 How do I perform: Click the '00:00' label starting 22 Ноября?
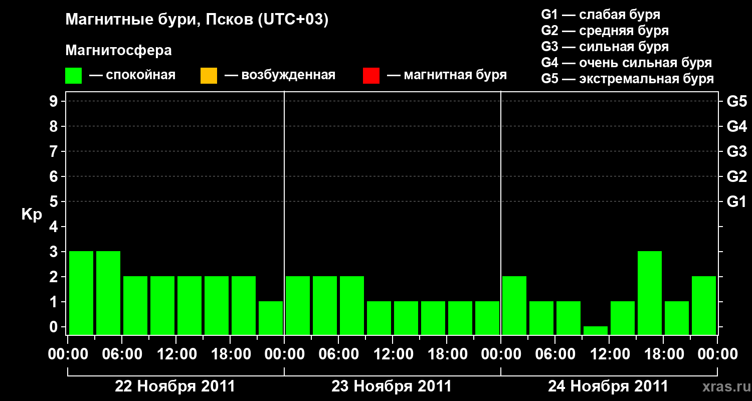(x=68, y=354)
